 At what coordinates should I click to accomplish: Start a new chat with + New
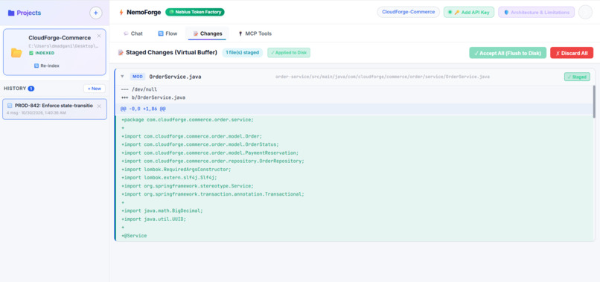(x=94, y=89)
